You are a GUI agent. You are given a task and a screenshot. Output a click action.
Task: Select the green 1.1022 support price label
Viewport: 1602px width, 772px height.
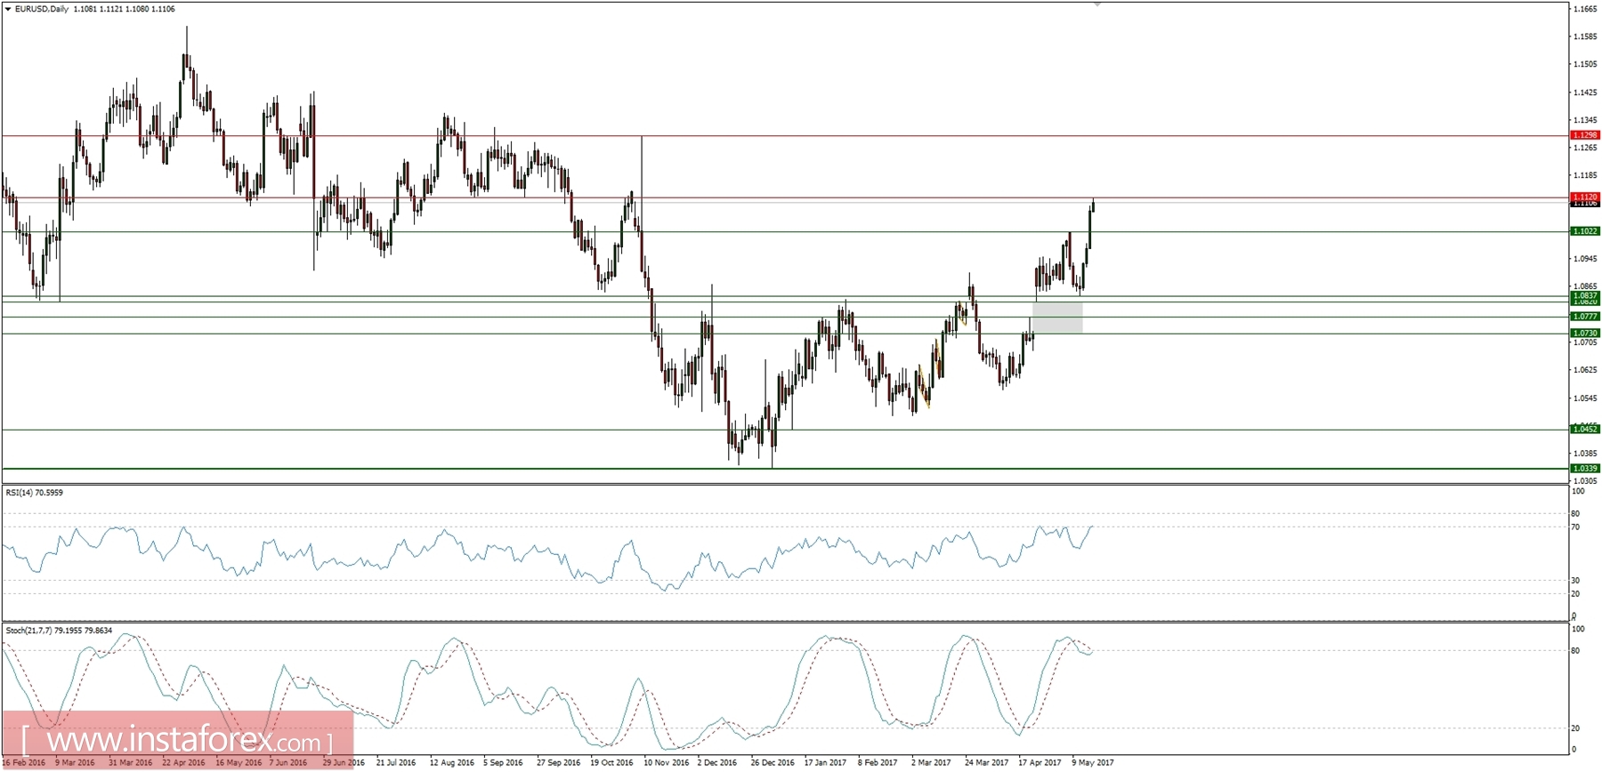(x=1585, y=231)
